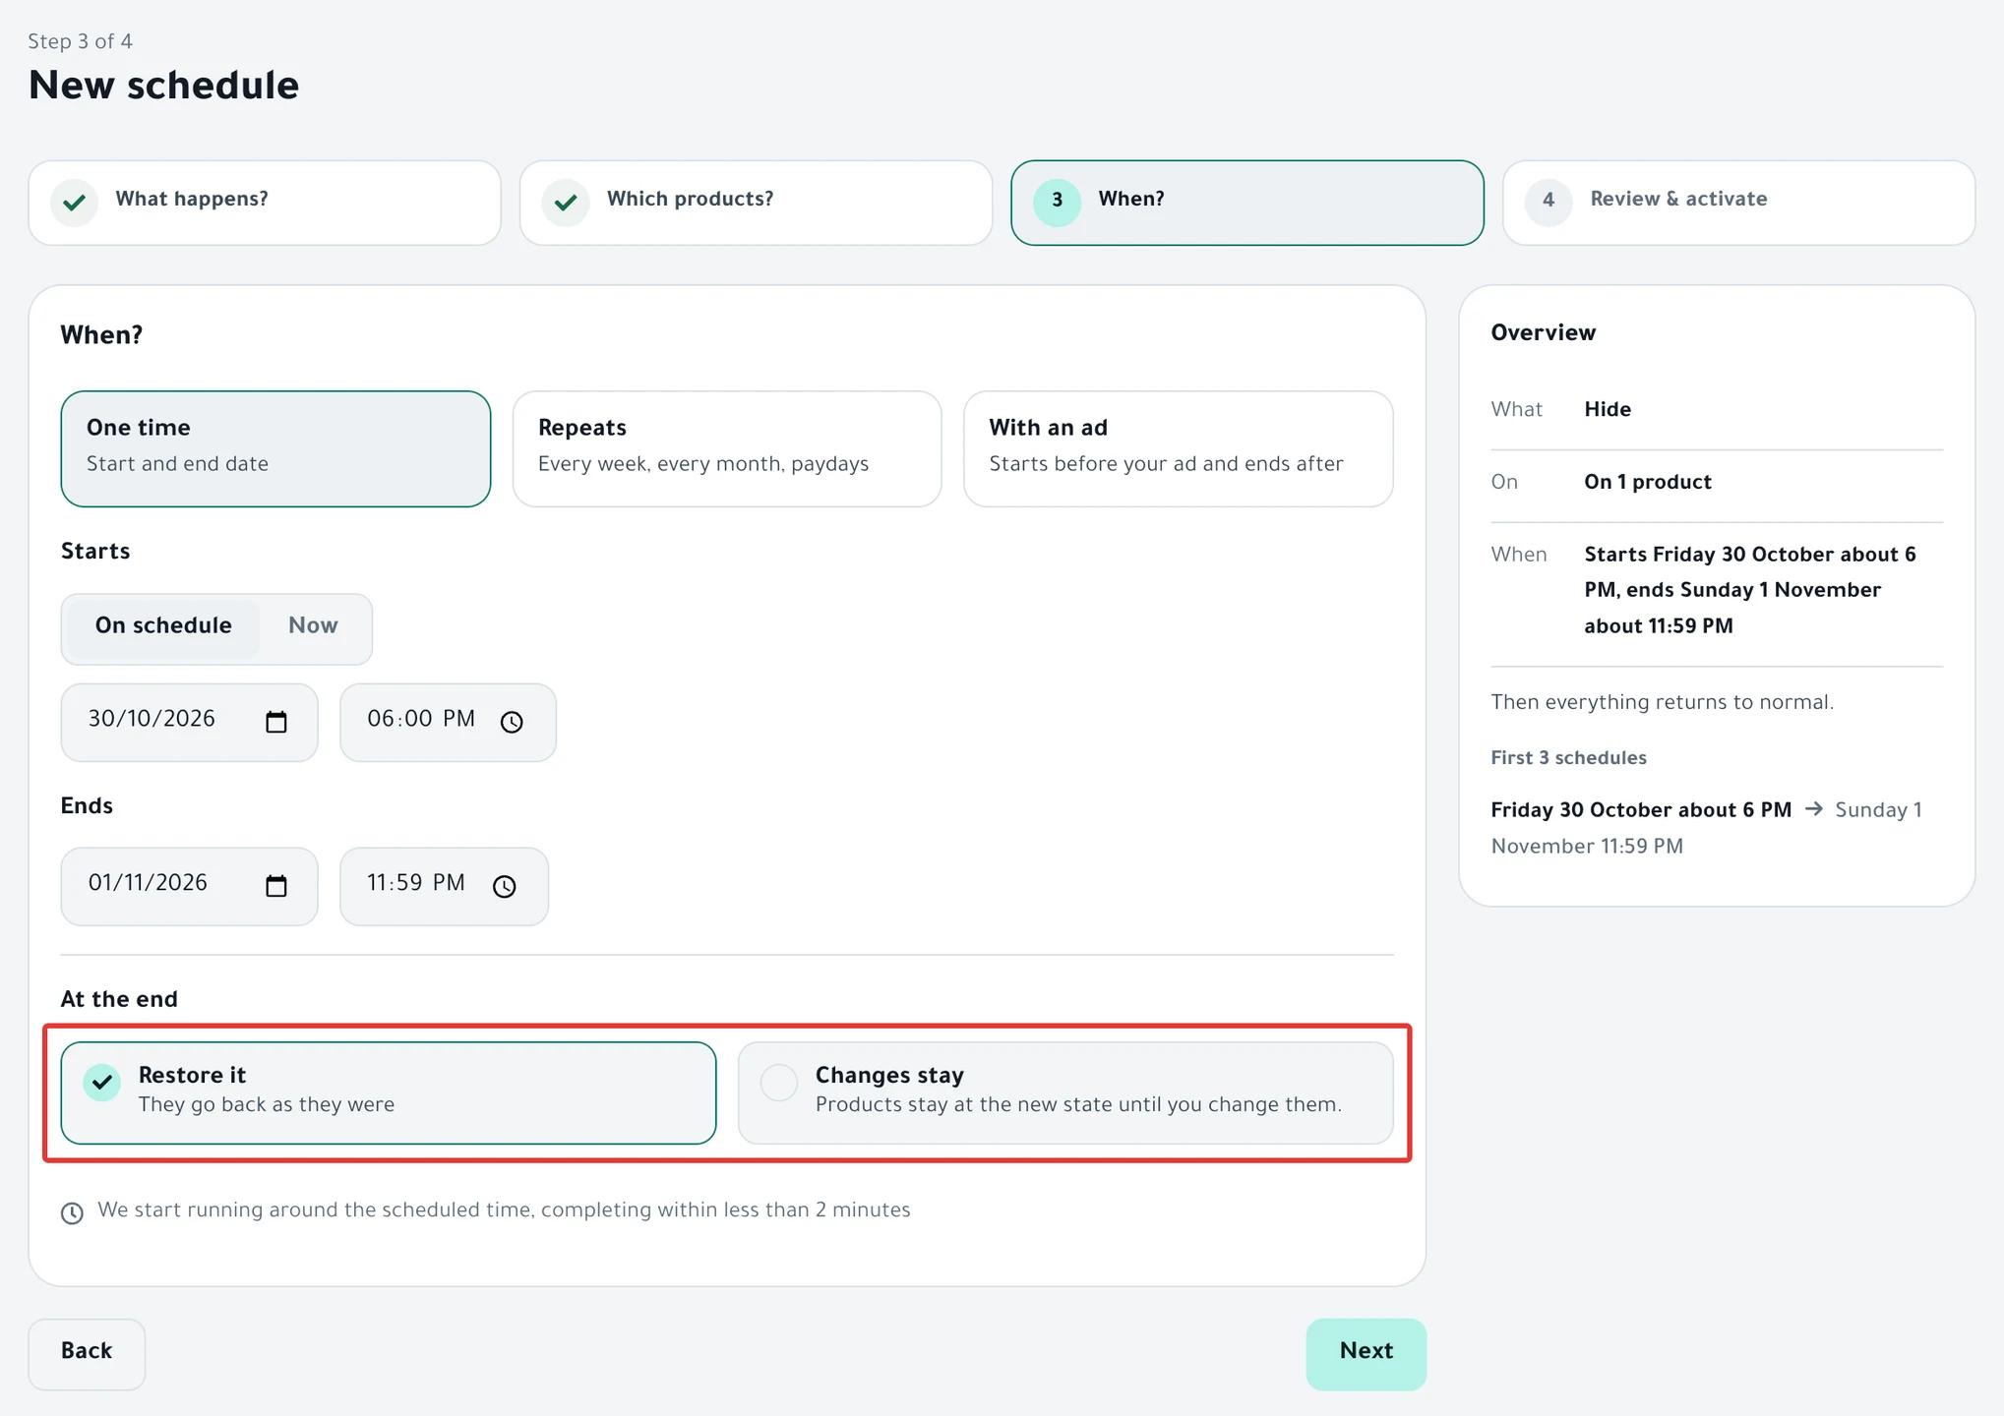Viewport: 2004px width, 1416px height.
Task: Edit the end date field 01/11/2026
Action: pos(189,886)
